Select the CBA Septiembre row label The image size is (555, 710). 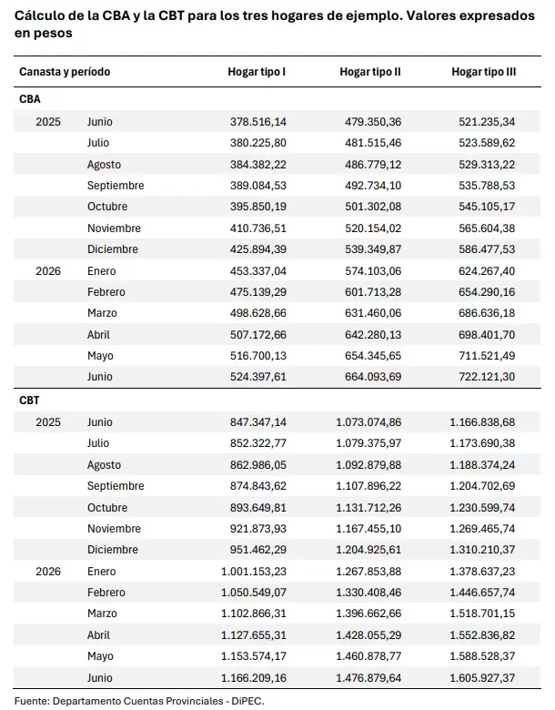[116, 186]
